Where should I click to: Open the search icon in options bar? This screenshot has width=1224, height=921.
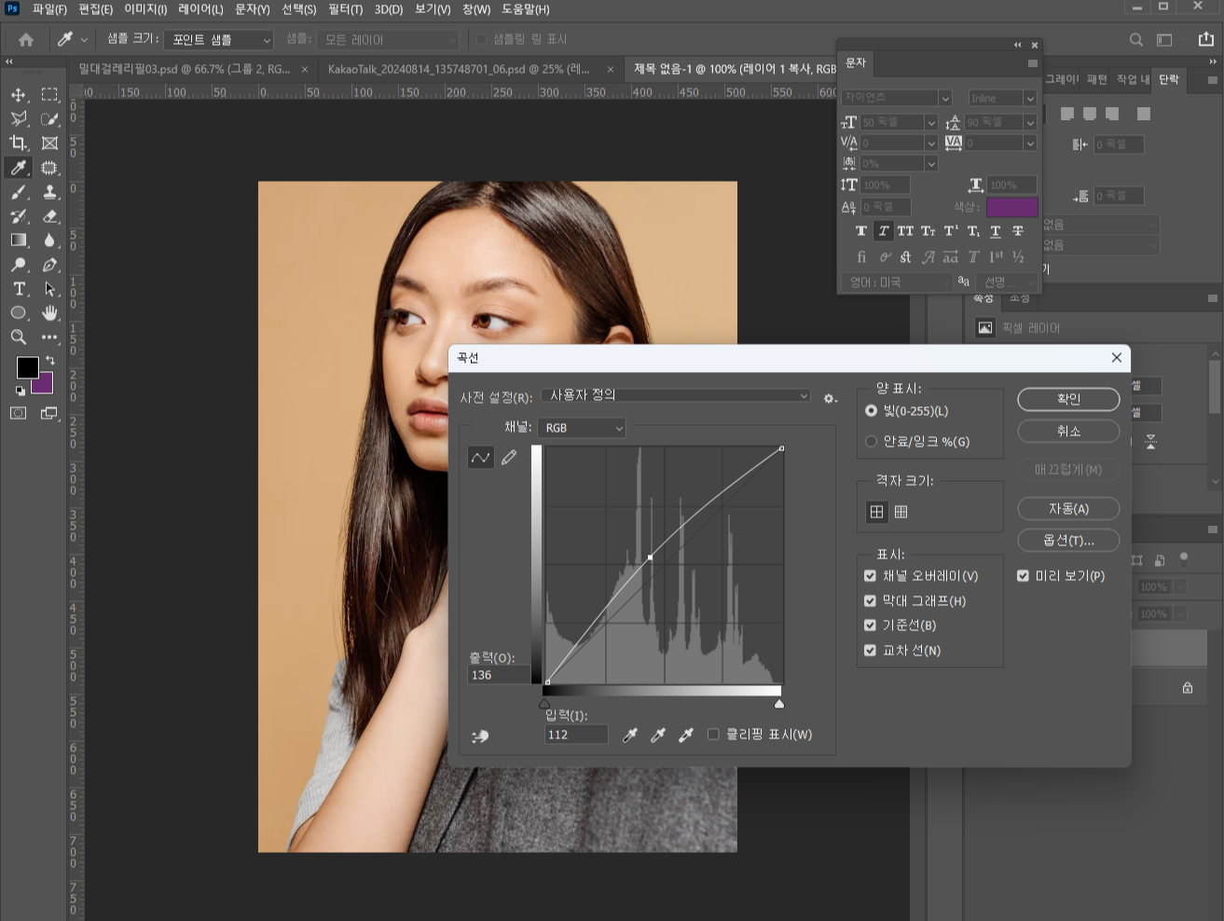1135,40
